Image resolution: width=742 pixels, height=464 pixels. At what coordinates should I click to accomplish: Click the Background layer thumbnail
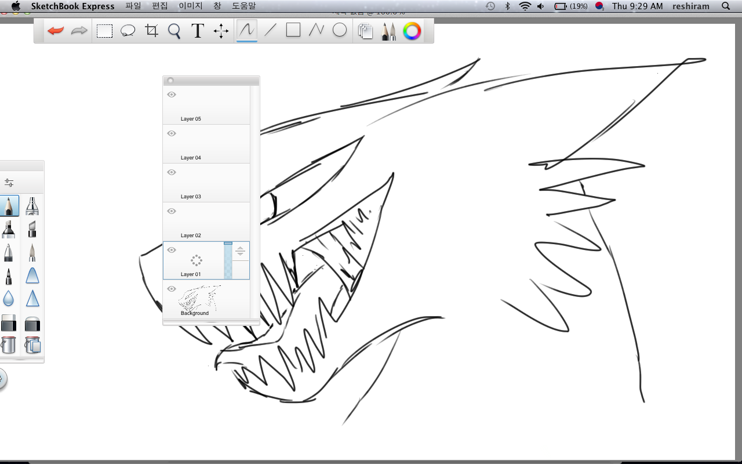click(x=200, y=298)
